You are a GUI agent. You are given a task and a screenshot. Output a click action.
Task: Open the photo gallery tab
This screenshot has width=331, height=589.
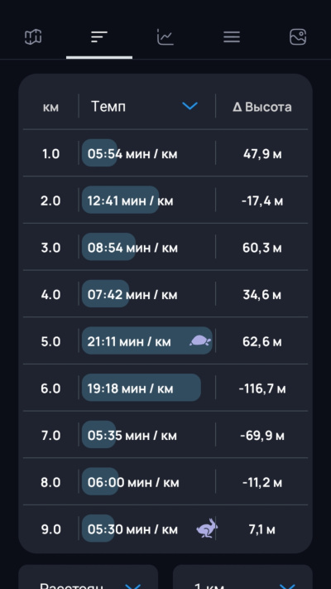click(x=298, y=37)
